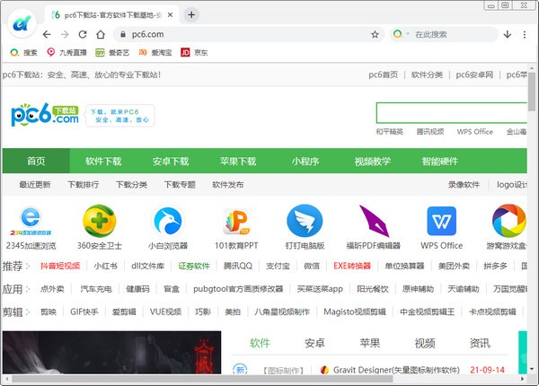Bookmark the page with the star icon
The width and height of the screenshot is (539, 386).
375,34
